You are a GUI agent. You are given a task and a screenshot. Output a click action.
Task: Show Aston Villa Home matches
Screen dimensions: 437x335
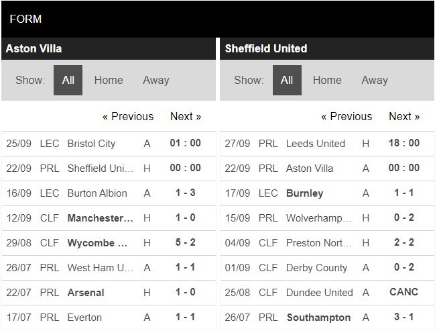tap(109, 80)
